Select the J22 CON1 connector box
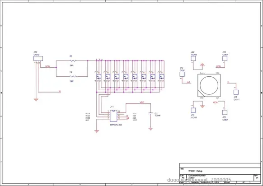This screenshot has height=186, width=263. (193, 59)
